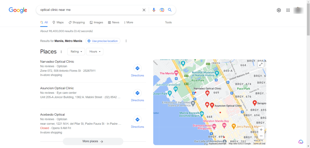Image resolution: width=310 pixels, height=148 pixels.
Task: Switch to the Shopping tab
Action: (77, 22)
